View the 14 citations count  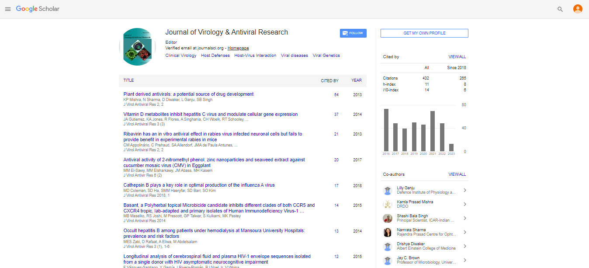336,205
